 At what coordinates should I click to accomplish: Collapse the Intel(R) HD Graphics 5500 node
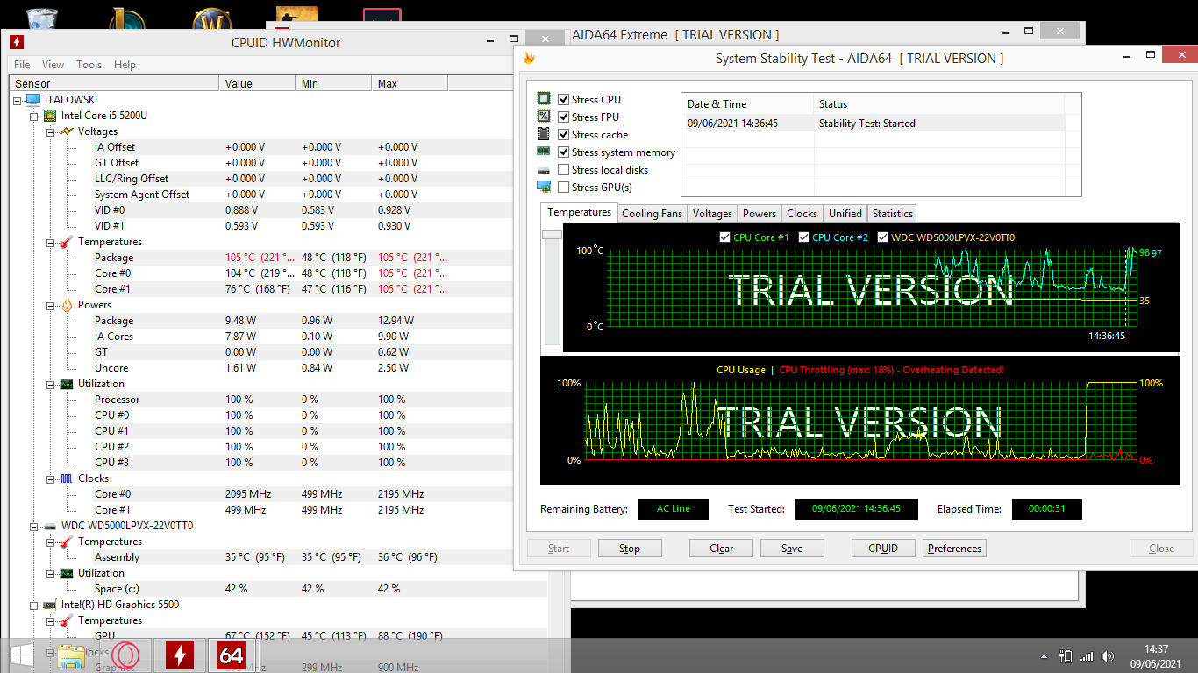[34, 605]
